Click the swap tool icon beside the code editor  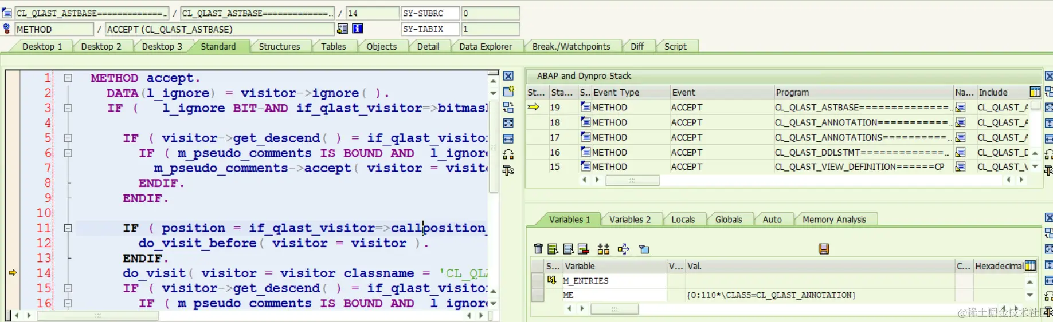click(508, 107)
